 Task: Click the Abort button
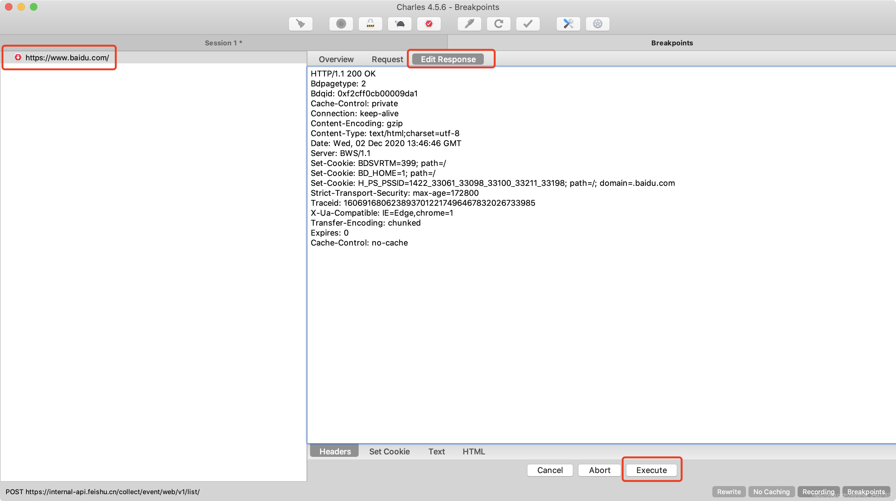pyautogui.click(x=599, y=470)
